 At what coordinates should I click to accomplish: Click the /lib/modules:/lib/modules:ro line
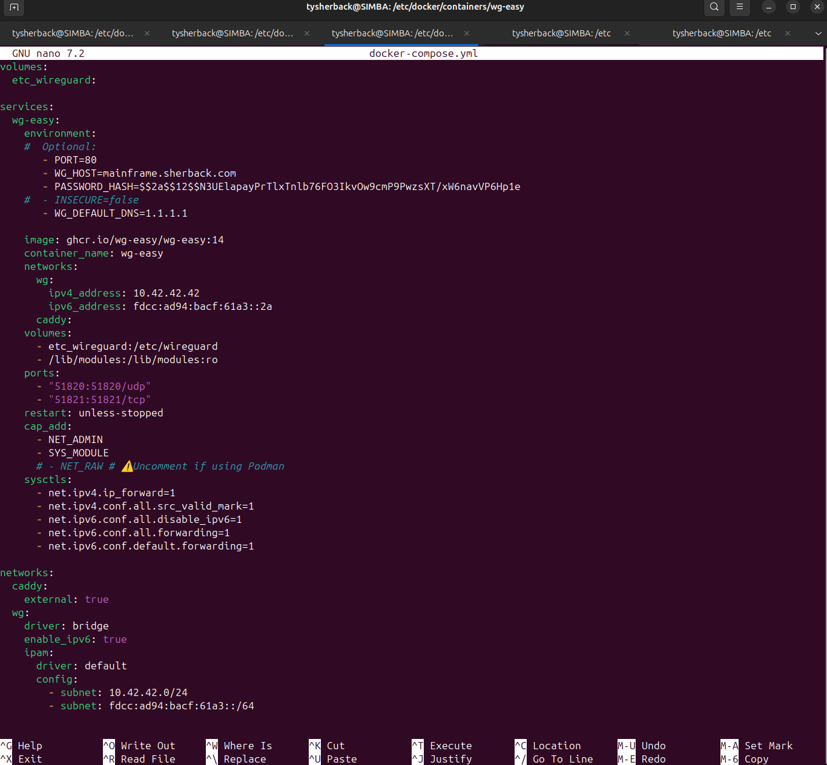(x=127, y=360)
